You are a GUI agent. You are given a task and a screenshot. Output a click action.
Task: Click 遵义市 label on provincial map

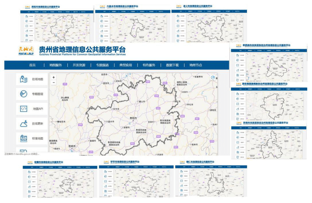pos(142,101)
